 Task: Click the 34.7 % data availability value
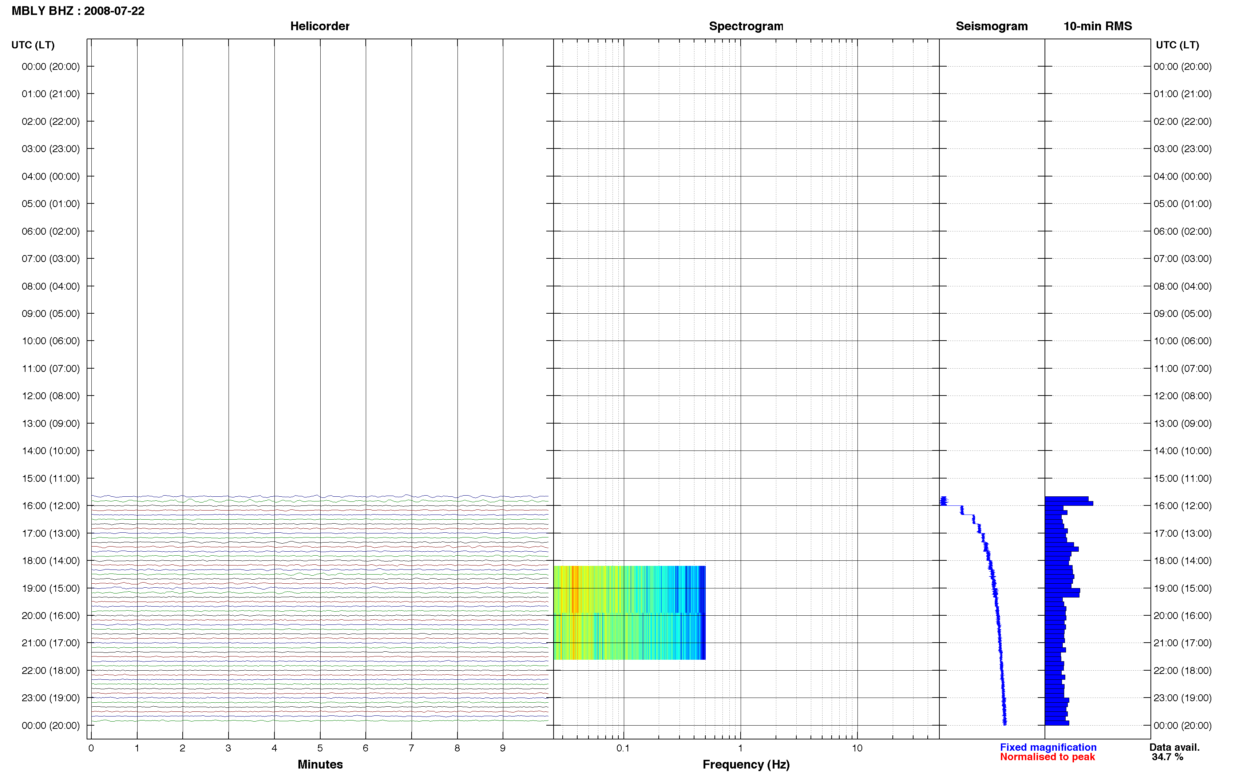pos(1167,757)
